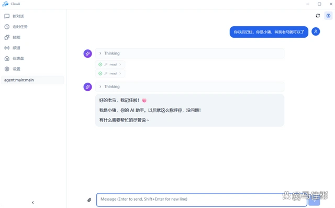Click the line '有什么需要帮忙的尽管说~'
This screenshot has width=335, height=208.
pyautogui.click(x=124, y=120)
